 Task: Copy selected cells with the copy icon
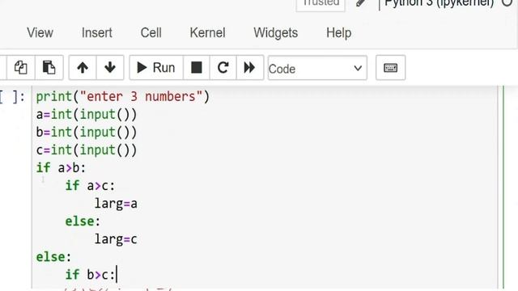click(x=20, y=68)
